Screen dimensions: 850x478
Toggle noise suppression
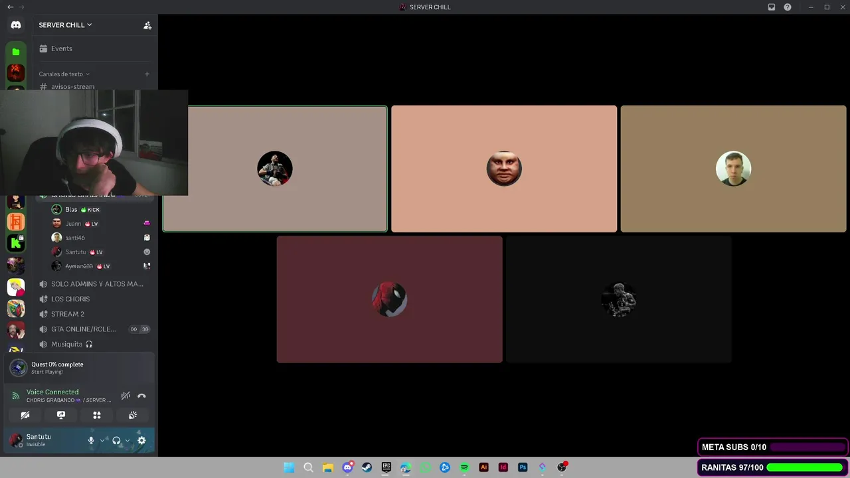[x=126, y=396]
